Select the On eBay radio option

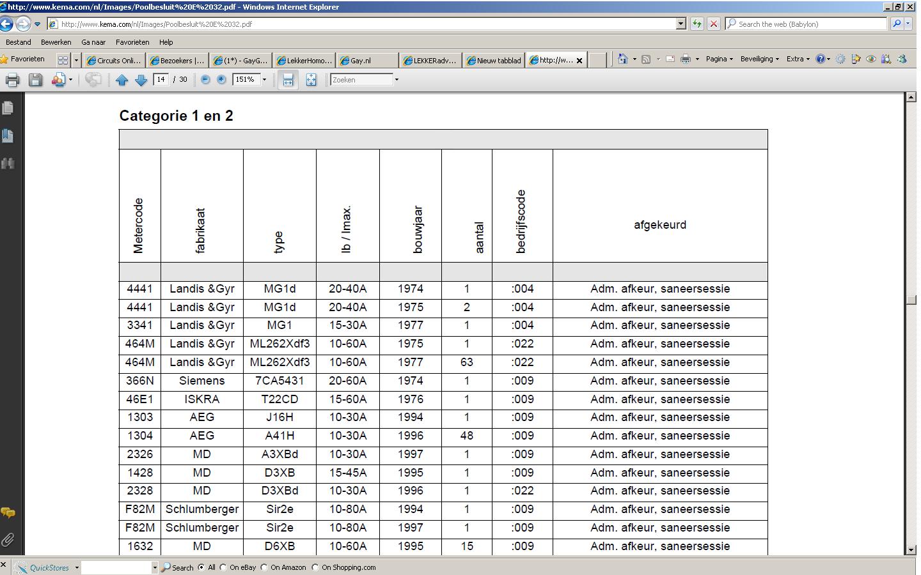pos(223,567)
